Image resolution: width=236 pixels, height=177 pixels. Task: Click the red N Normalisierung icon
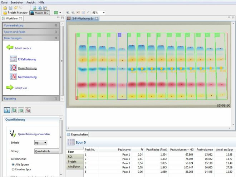point(13,77)
